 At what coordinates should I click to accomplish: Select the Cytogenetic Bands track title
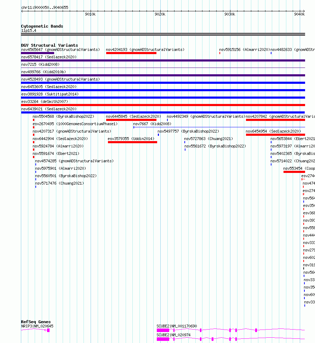[42, 26]
